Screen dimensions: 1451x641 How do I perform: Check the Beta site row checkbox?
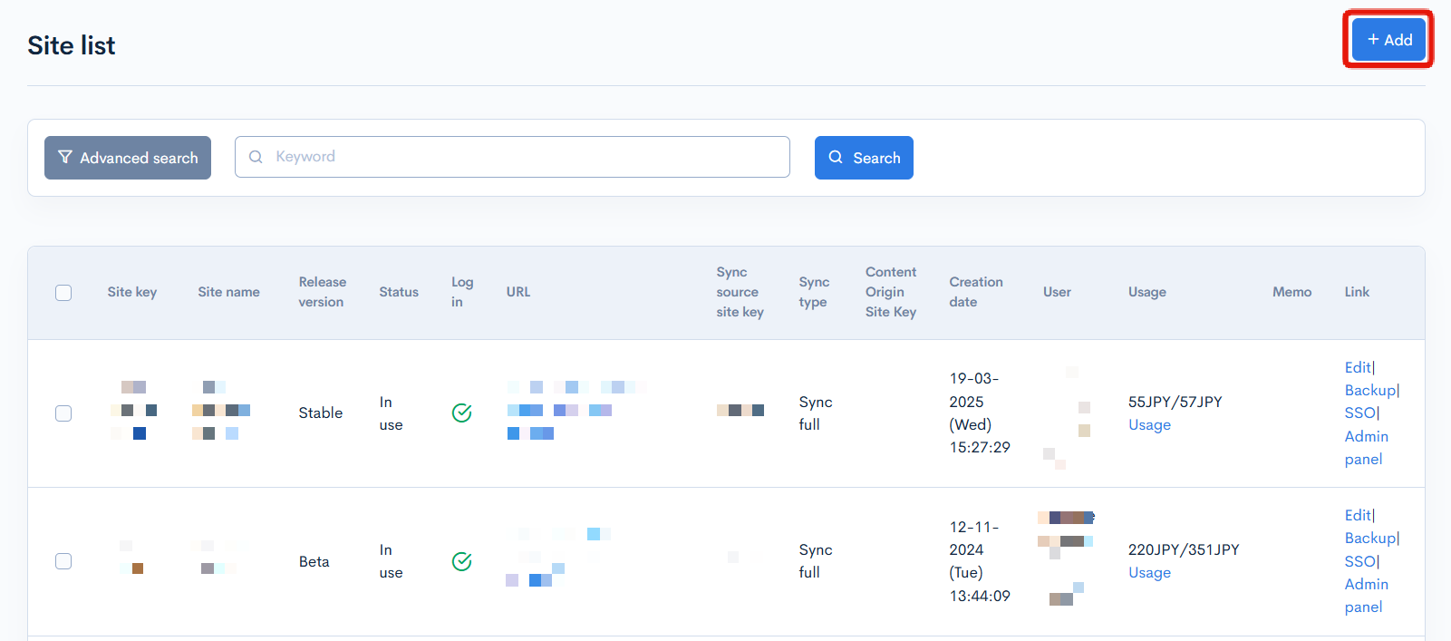(63, 561)
